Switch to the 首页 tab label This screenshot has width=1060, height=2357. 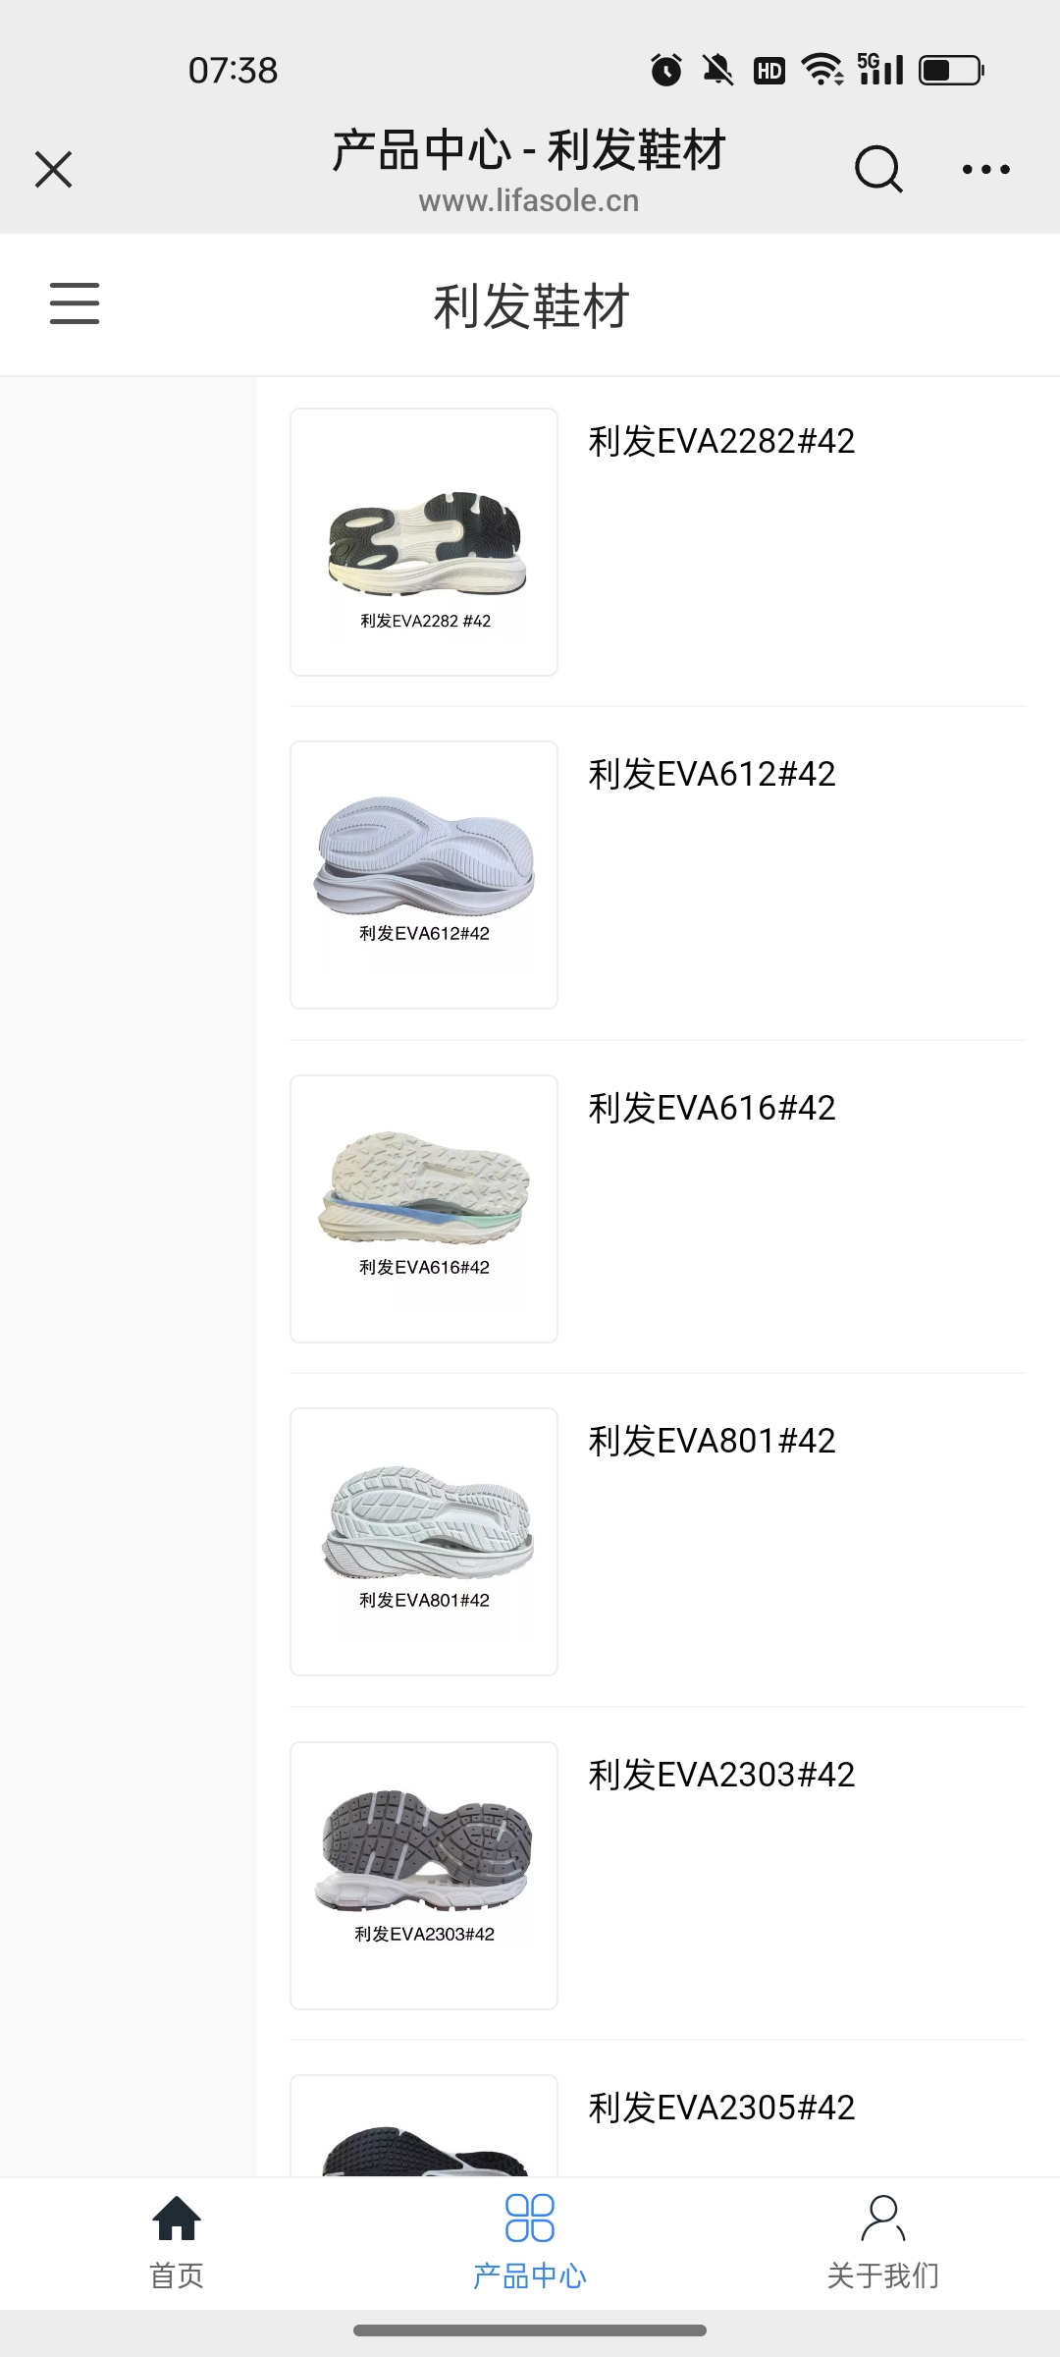pos(177,2275)
